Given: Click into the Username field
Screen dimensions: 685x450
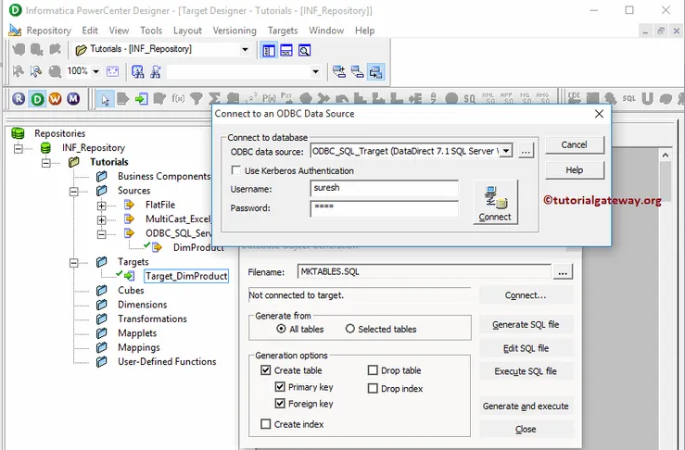Looking at the screenshot, I should (384, 189).
